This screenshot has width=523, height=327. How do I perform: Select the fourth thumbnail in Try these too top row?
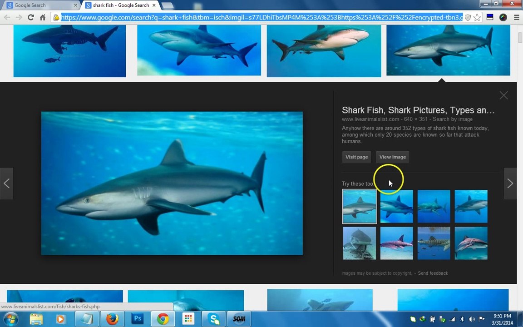(471, 206)
